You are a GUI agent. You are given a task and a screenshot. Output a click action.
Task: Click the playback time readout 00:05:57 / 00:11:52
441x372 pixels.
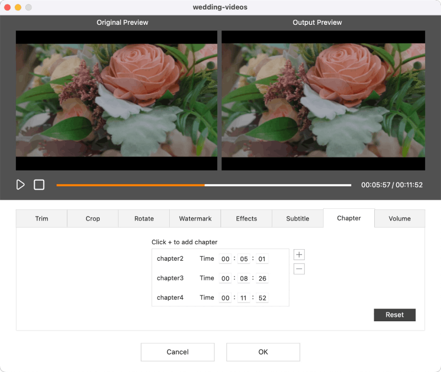coord(392,185)
